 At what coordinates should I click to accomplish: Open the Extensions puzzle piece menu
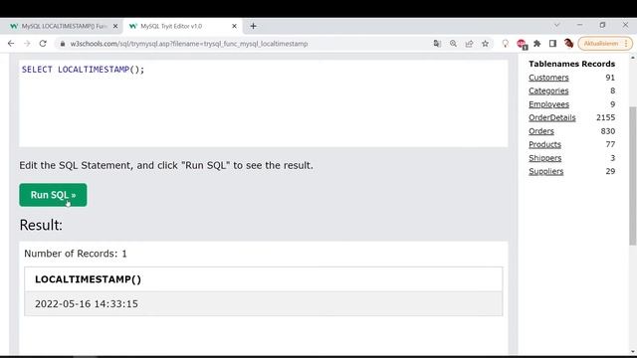coord(537,44)
